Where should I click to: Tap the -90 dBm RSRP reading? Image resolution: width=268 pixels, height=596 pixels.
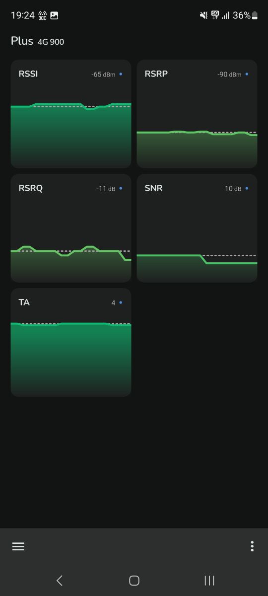pos(229,74)
